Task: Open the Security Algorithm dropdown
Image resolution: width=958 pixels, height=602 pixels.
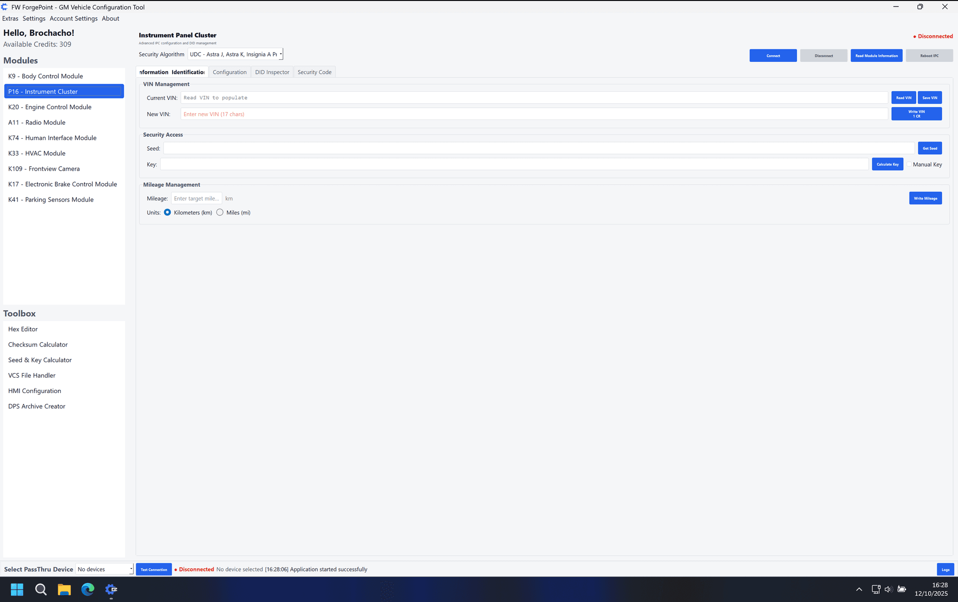Action: point(236,54)
